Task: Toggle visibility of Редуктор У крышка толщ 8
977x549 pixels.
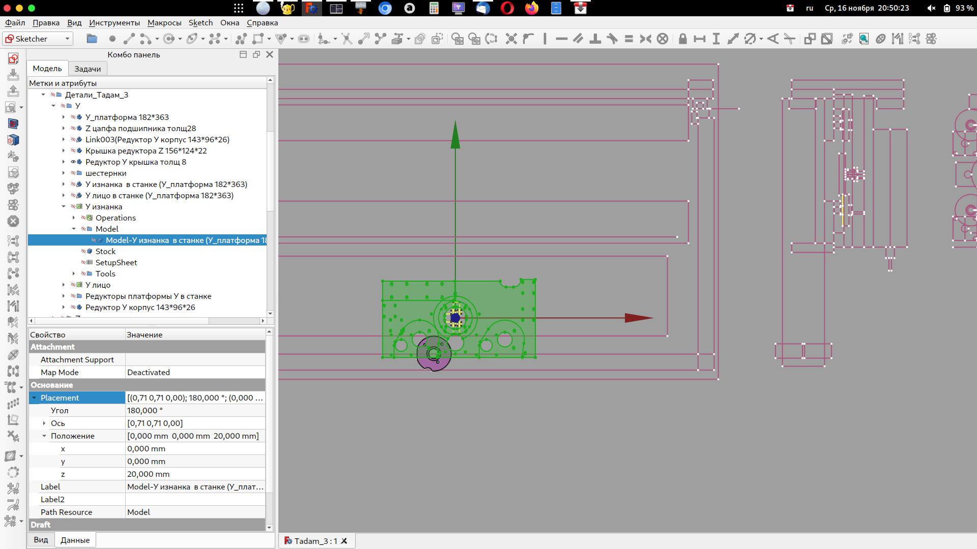Action: pyautogui.click(x=73, y=162)
